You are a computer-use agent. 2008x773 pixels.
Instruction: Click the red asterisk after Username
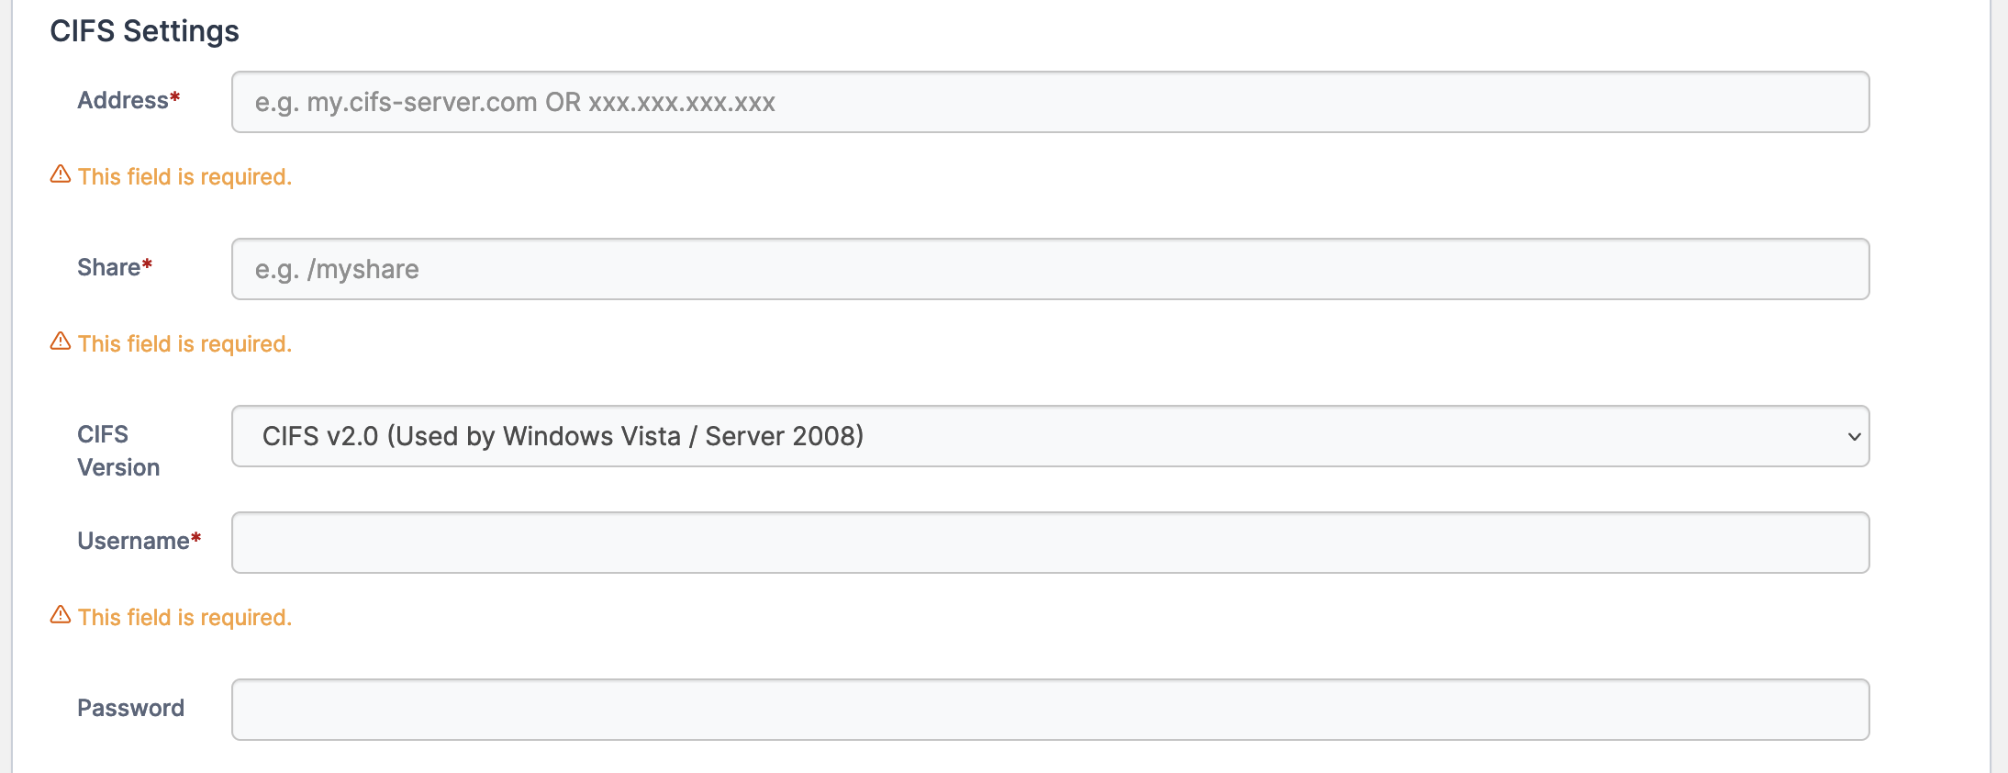(x=195, y=538)
